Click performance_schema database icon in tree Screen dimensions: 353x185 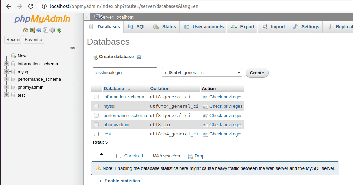[13, 79]
